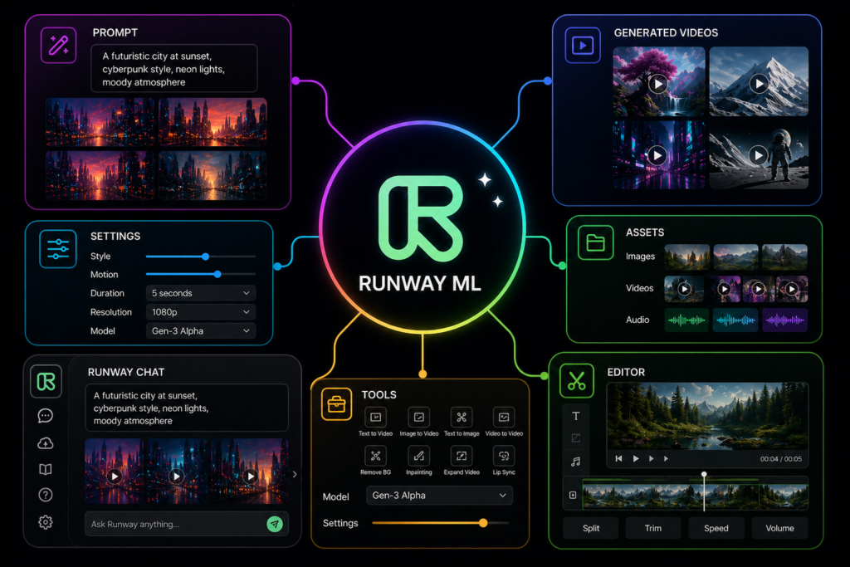Click the Volume button
This screenshot has width=850, height=567.
[x=779, y=528]
